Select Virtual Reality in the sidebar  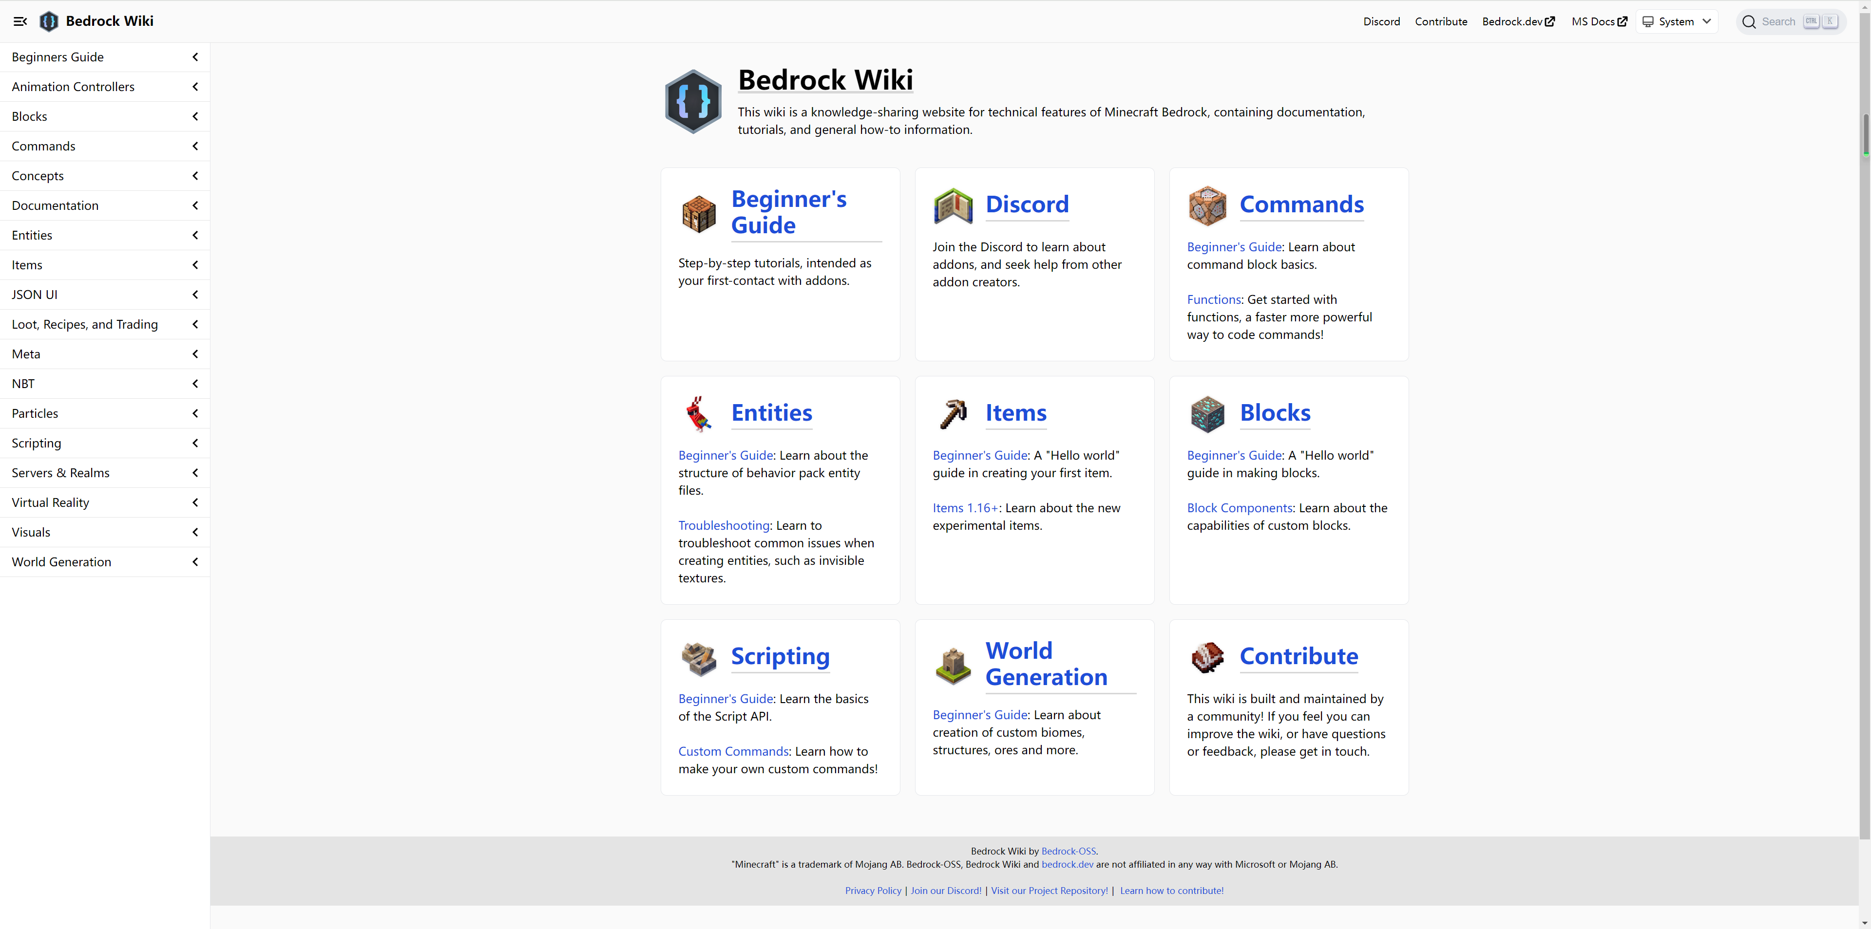pyautogui.click(x=105, y=503)
